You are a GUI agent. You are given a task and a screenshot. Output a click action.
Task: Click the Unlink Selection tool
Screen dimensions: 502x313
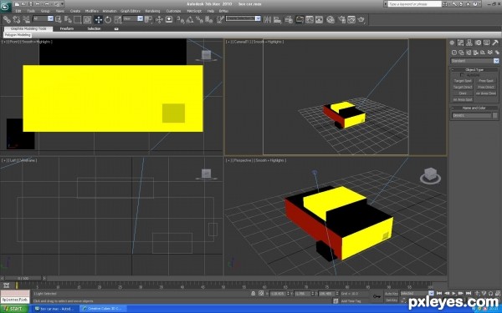click(x=17, y=19)
